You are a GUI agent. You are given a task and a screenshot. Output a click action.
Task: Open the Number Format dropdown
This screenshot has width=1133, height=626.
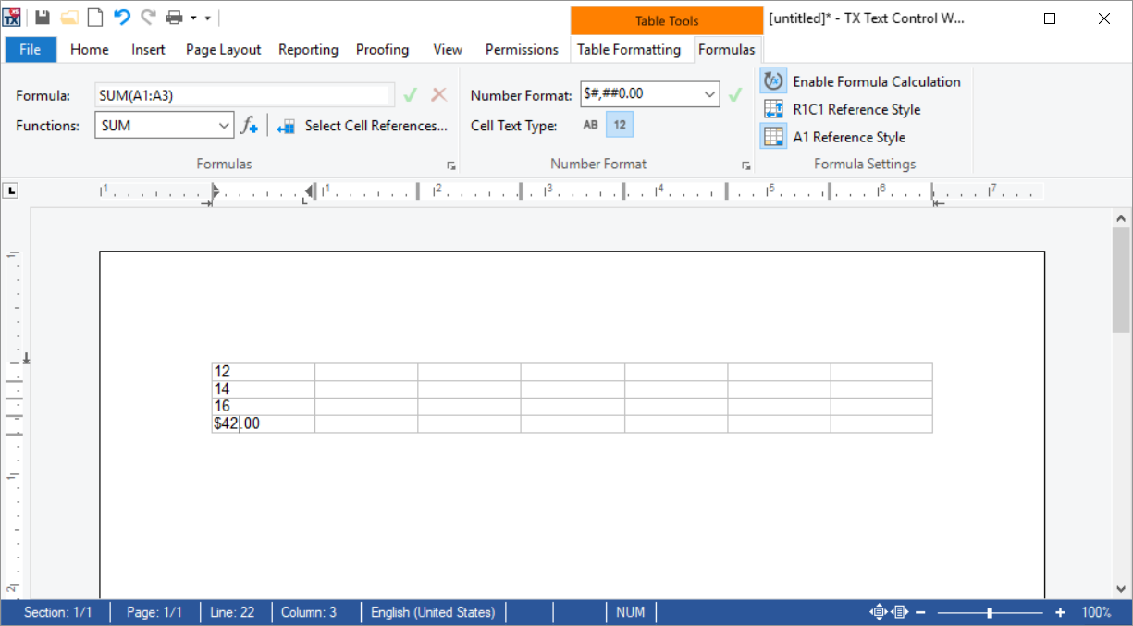(710, 94)
